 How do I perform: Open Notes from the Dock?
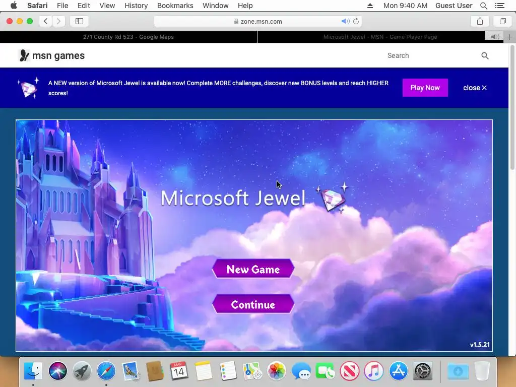pos(204,371)
